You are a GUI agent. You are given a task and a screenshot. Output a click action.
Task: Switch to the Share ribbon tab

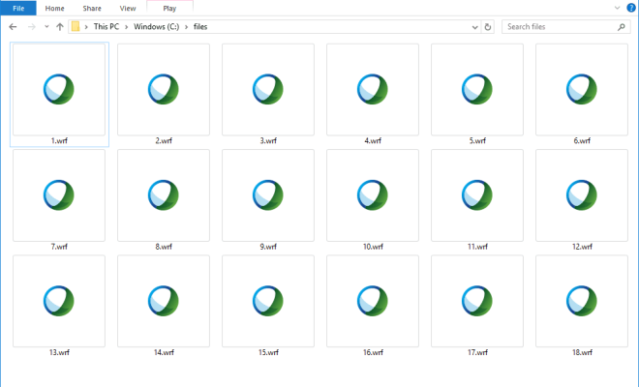(x=92, y=8)
